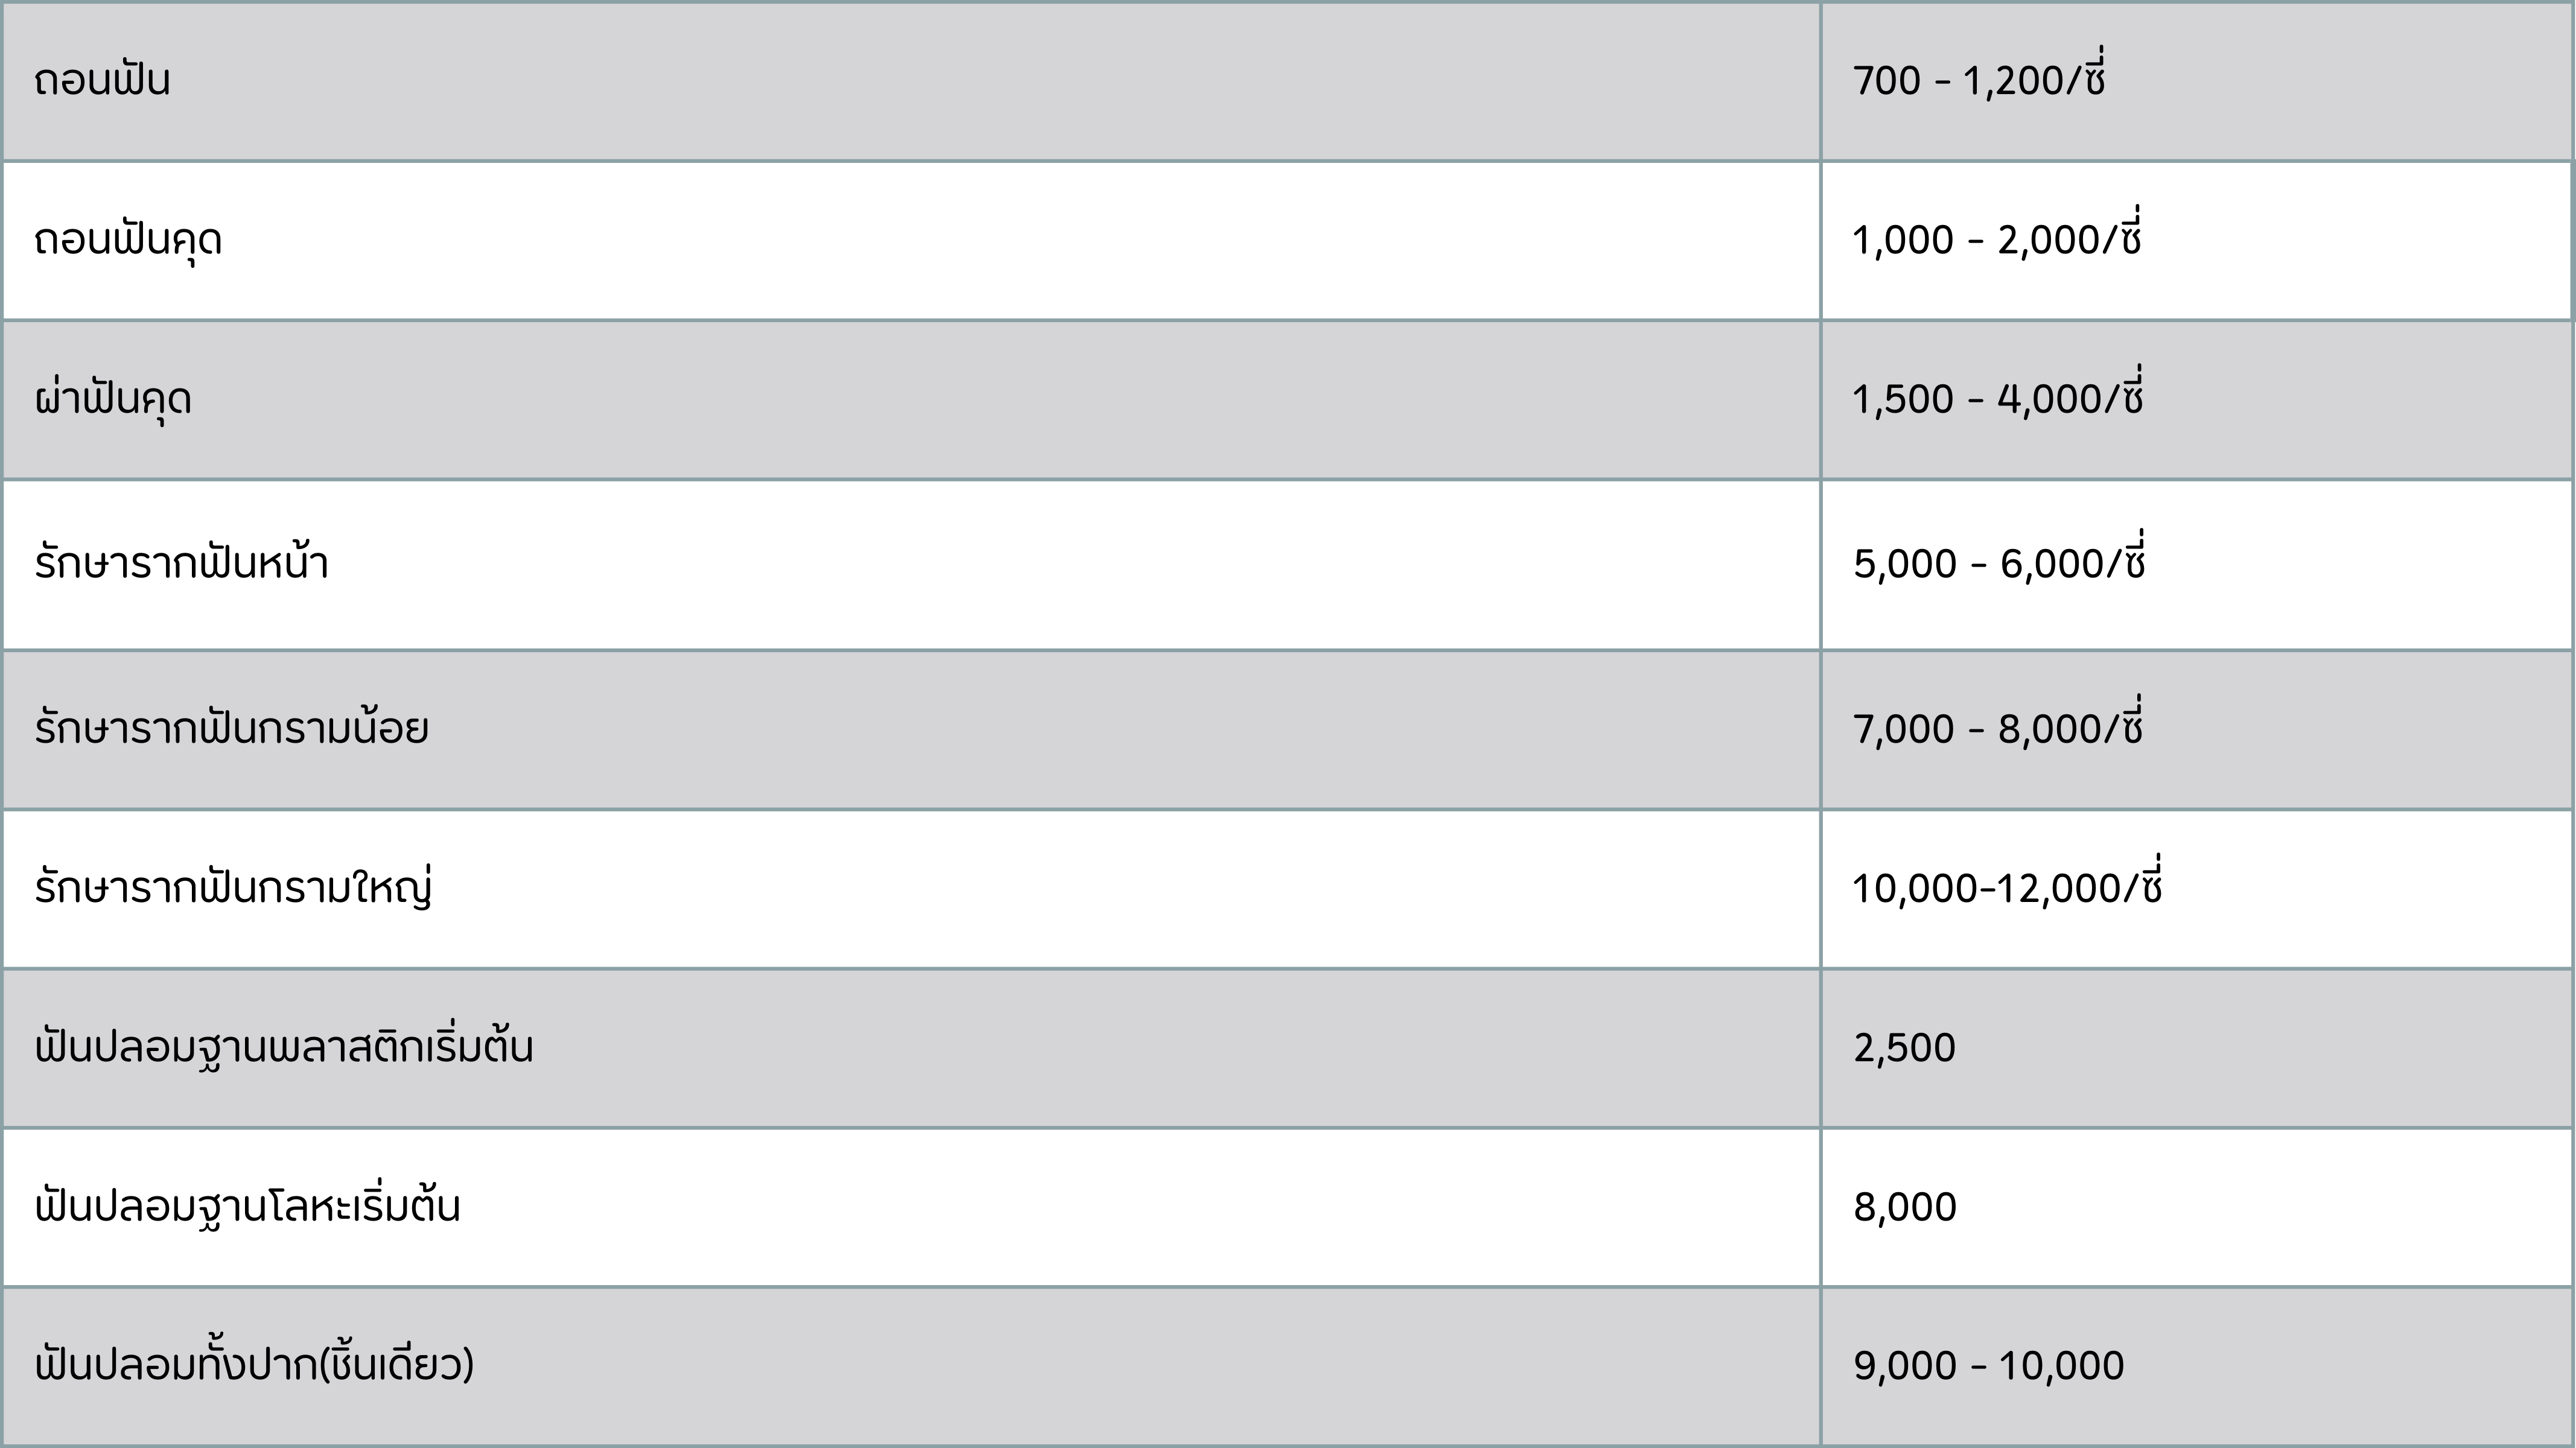Select the 2,500 price cell
This screenshot has height=1448, width=2576.
tap(1904, 1048)
